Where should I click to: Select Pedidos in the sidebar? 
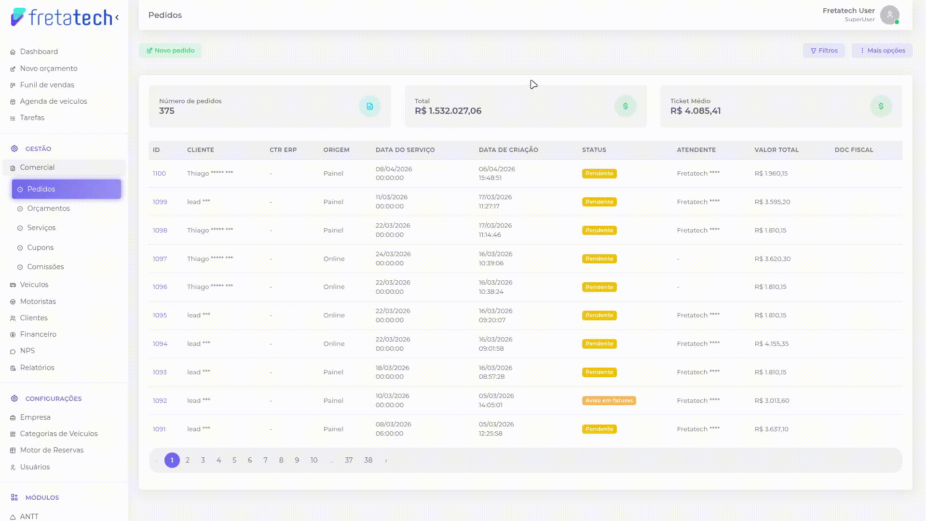[x=67, y=189]
